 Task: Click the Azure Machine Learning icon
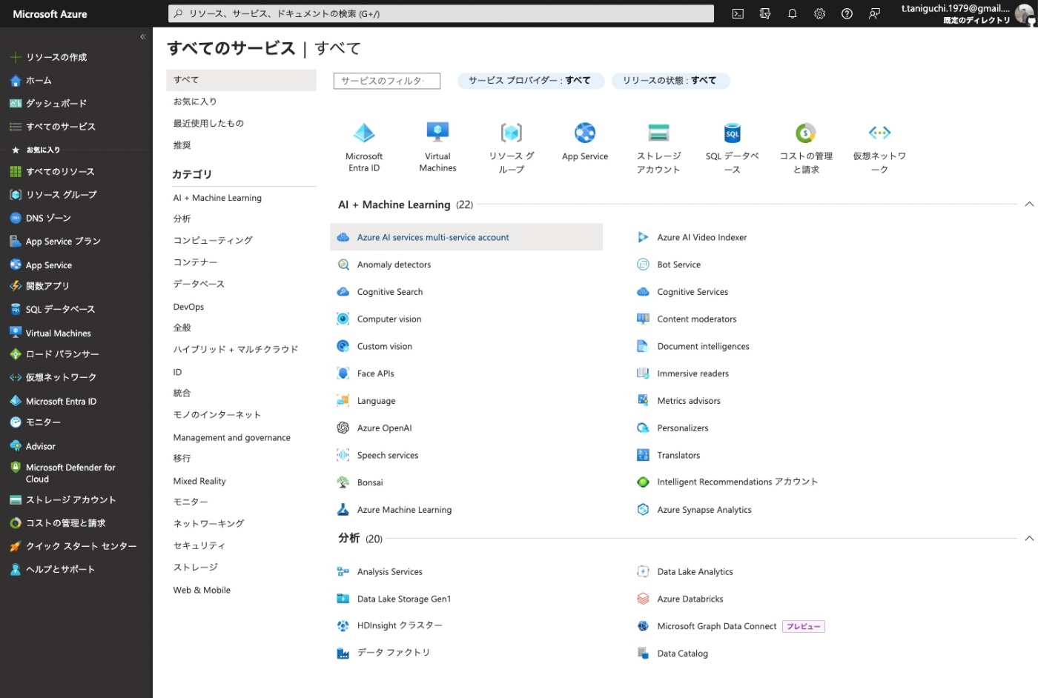[x=343, y=510]
